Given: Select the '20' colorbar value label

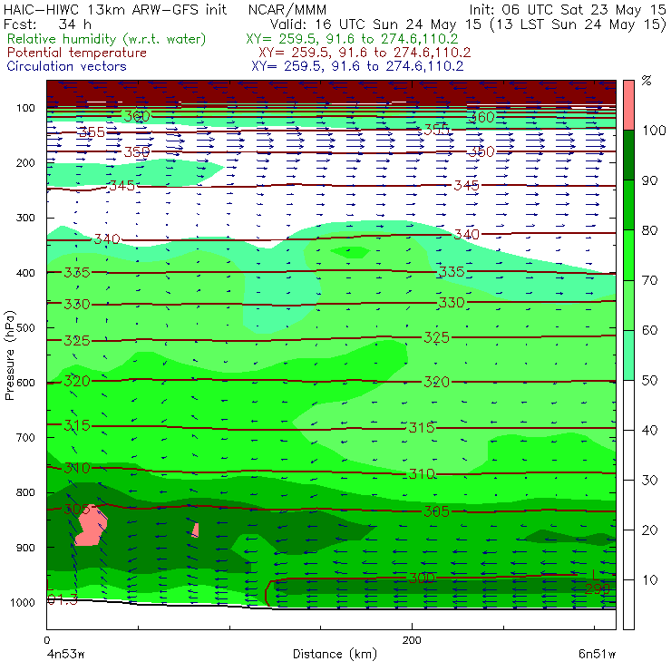Looking at the screenshot, I should pos(650,530).
